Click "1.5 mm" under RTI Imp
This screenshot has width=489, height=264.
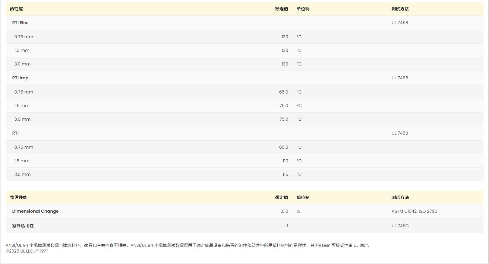(22, 106)
